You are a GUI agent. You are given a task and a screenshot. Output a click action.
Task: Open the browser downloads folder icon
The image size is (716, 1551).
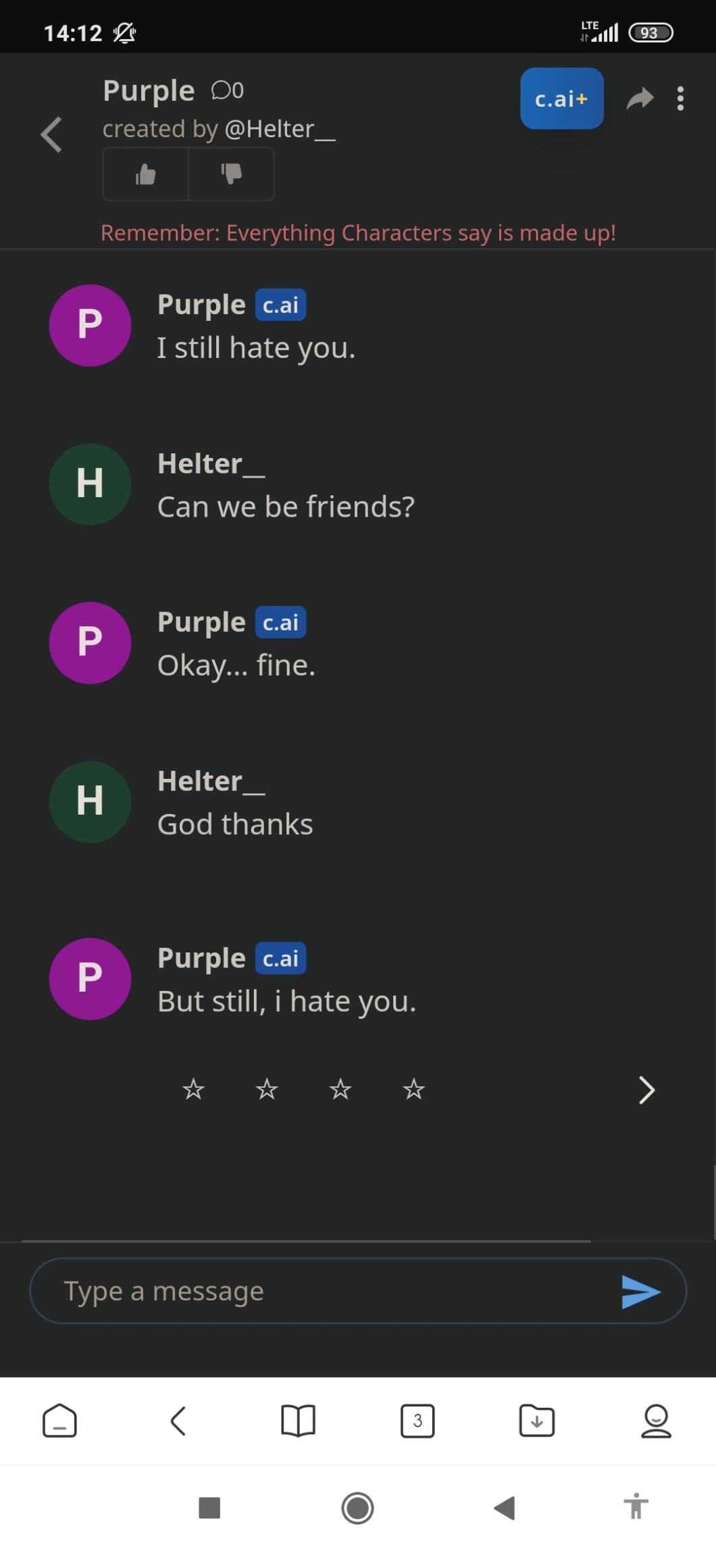pos(537,1421)
